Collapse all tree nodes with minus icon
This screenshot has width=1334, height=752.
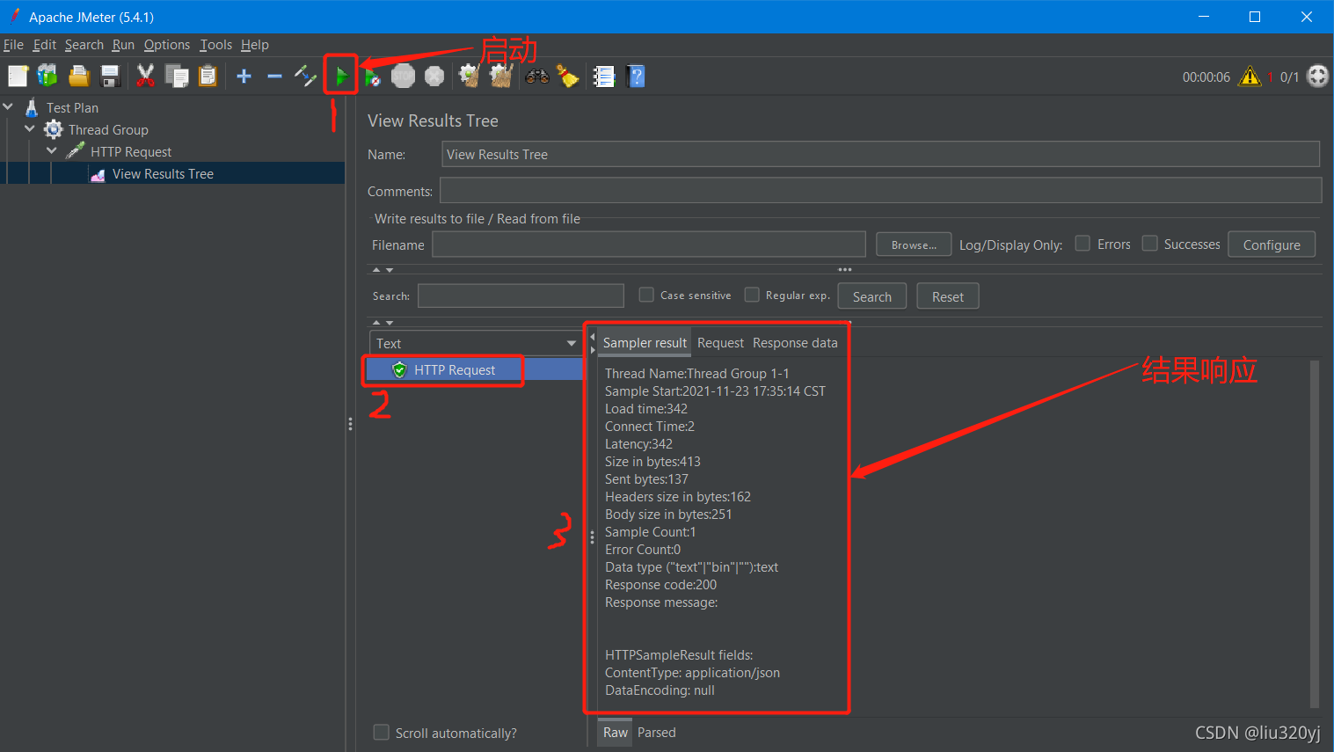(x=274, y=77)
